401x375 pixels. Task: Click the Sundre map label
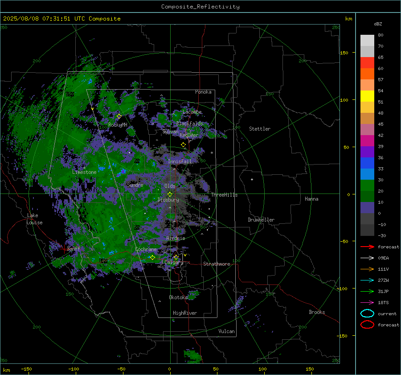(x=135, y=185)
